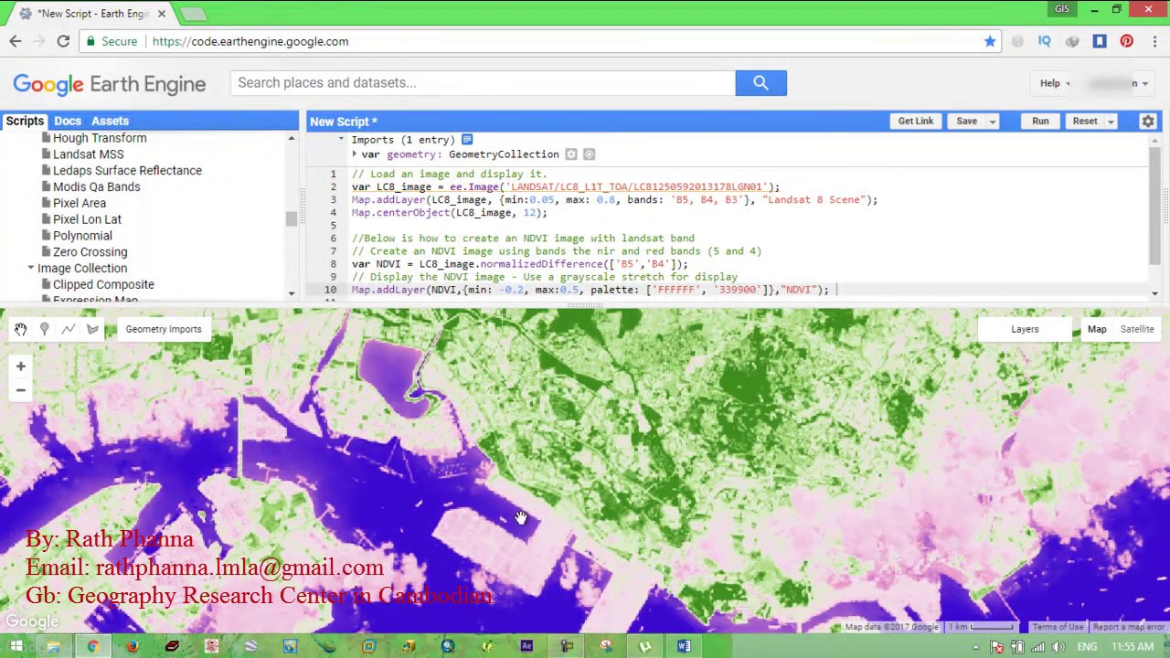Click the Get Link button
The image size is (1170, 658).
tap(915, 121)
